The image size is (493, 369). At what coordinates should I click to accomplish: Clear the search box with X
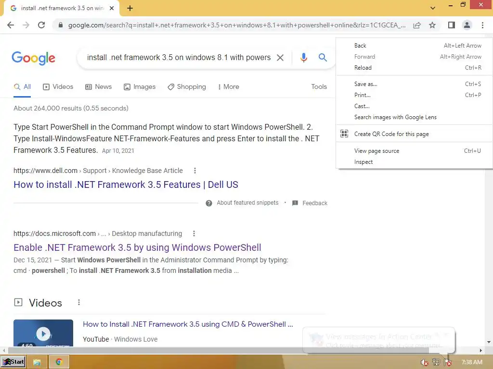(x=280, y=58)
